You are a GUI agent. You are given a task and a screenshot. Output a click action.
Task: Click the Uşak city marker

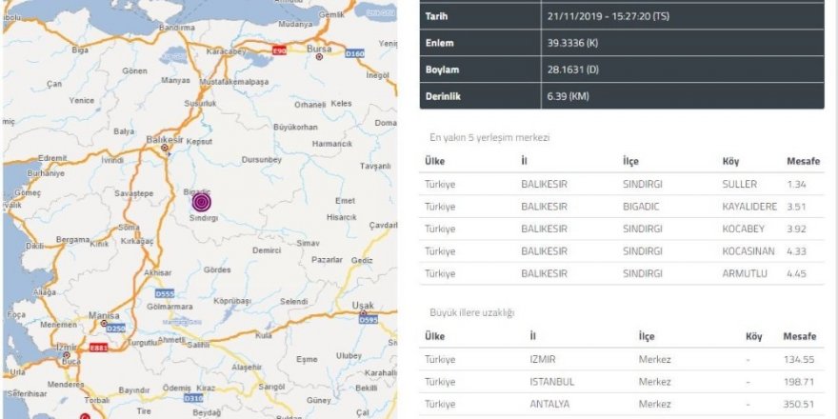click(364, 312)
